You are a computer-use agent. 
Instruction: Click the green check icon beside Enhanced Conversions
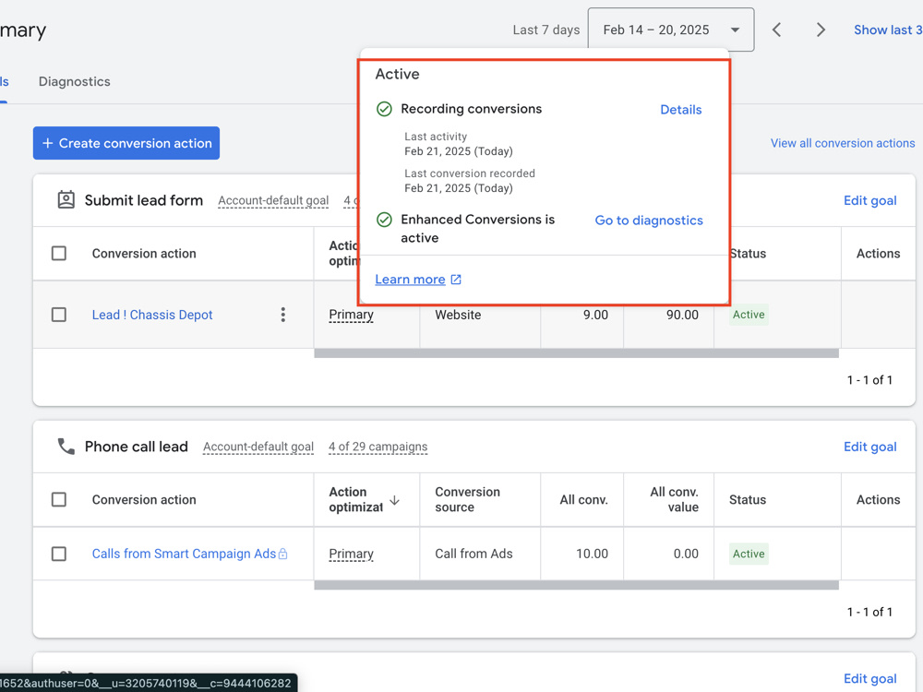tap(384, 220)
